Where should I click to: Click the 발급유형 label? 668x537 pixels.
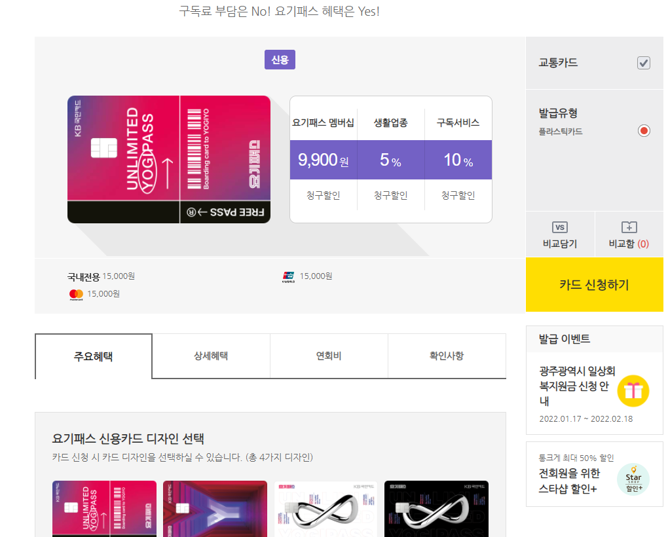point(558,113)
